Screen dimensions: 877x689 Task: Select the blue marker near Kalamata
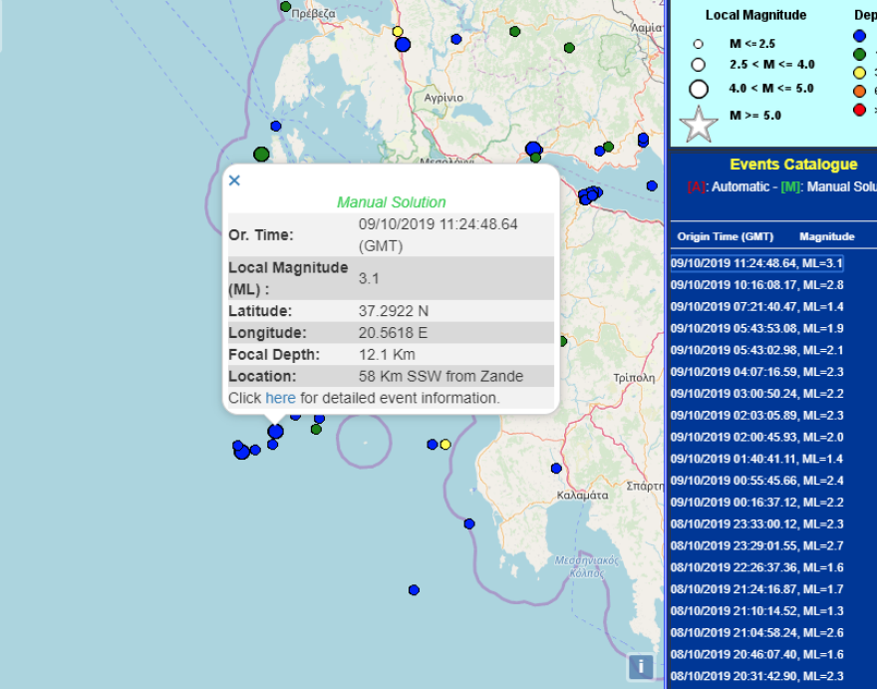point(556,469)
